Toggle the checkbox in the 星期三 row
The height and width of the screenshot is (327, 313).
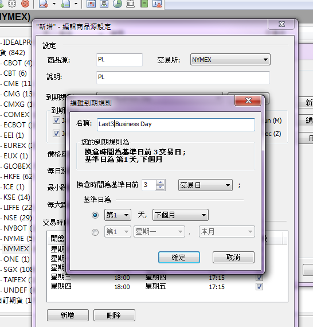coord(259,277)
